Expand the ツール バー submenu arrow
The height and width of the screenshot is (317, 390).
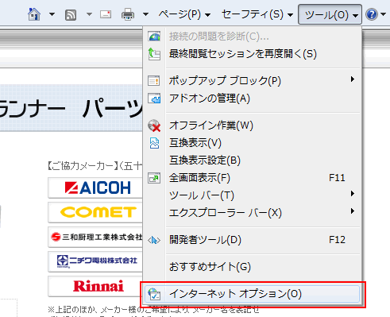pos(352,194)
